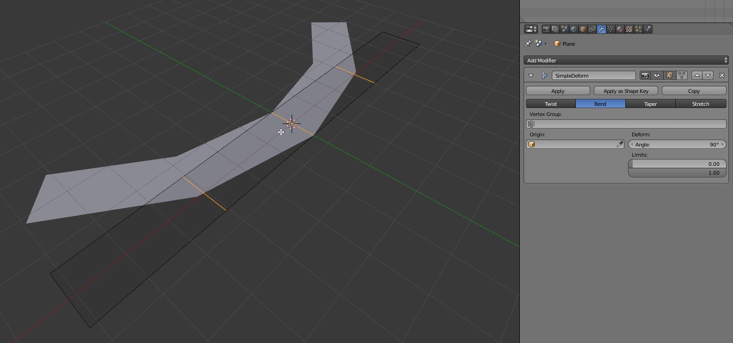Click the 3D cursor in the viewport
The image size is (733, 343).
[292, 123]
